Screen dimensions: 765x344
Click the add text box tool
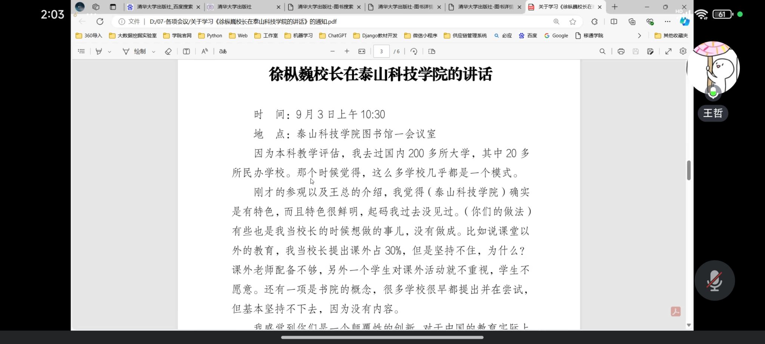tap(186, 52)
